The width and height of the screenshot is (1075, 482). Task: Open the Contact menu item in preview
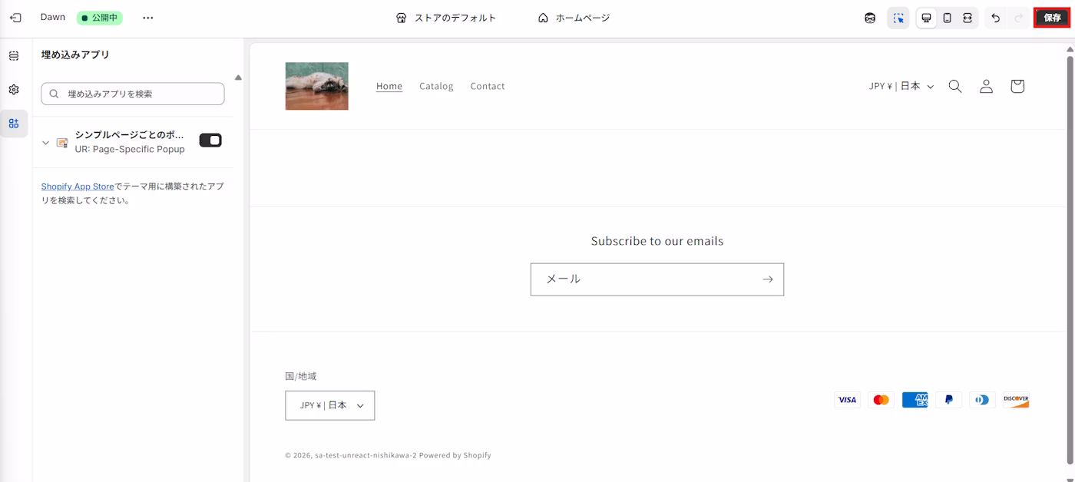(487, 86)
